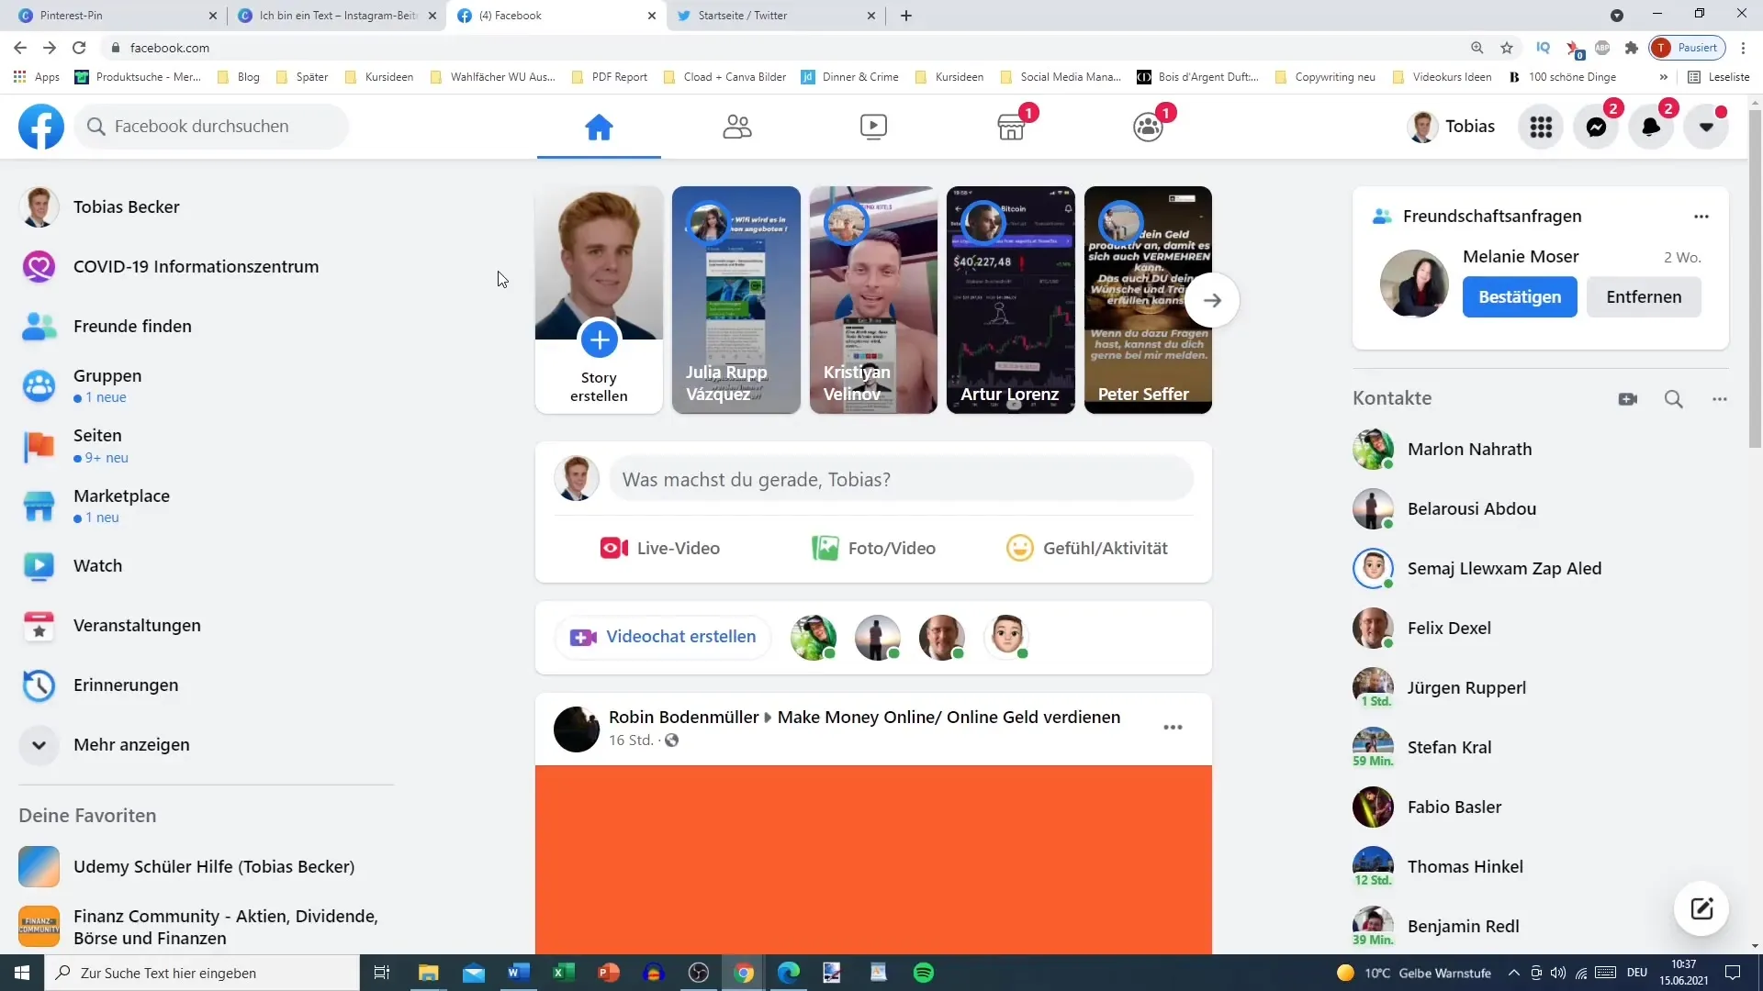Open Marketplace in the left sidebar
Viewport: 1763px width, 991px height.
click(207, 506)
